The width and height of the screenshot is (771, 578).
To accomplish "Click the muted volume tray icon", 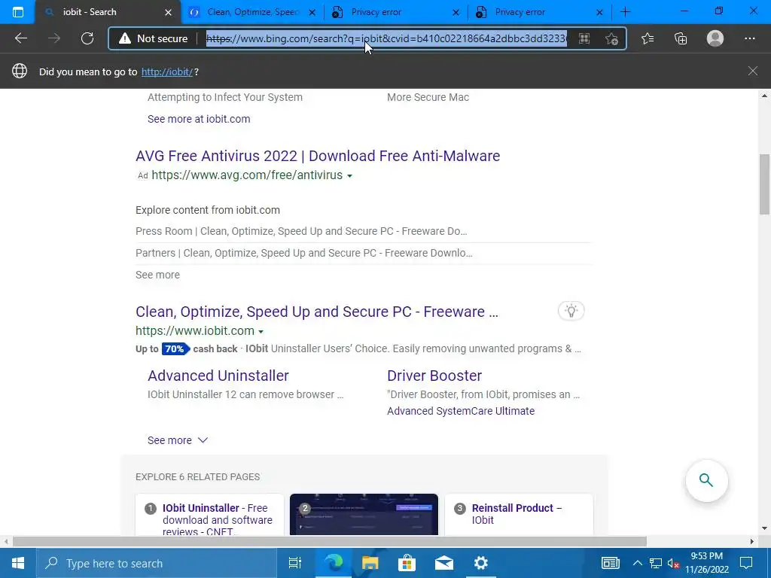I will 673,564.
